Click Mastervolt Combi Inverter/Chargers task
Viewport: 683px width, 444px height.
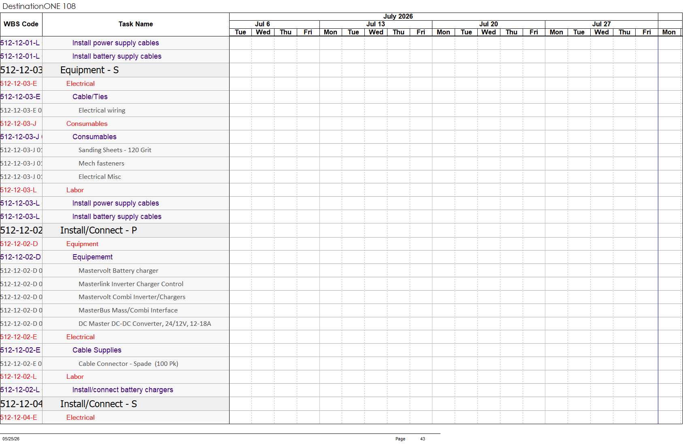pos(132,297)
